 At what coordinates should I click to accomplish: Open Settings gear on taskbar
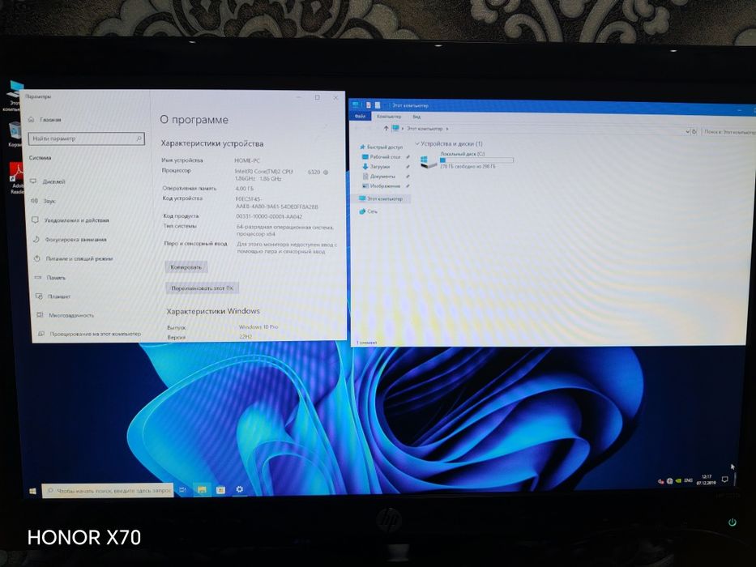(x=240, y=489)
